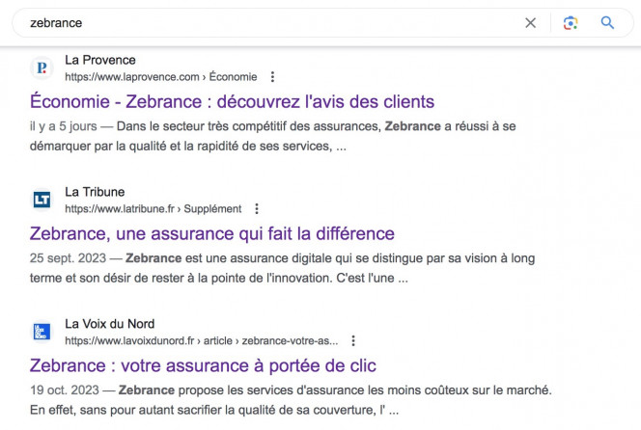Open the three-dot menu beside lavoixdunord.fr URL
The width and height of the screenshot is (641, 430).
(x=353, y=340)
